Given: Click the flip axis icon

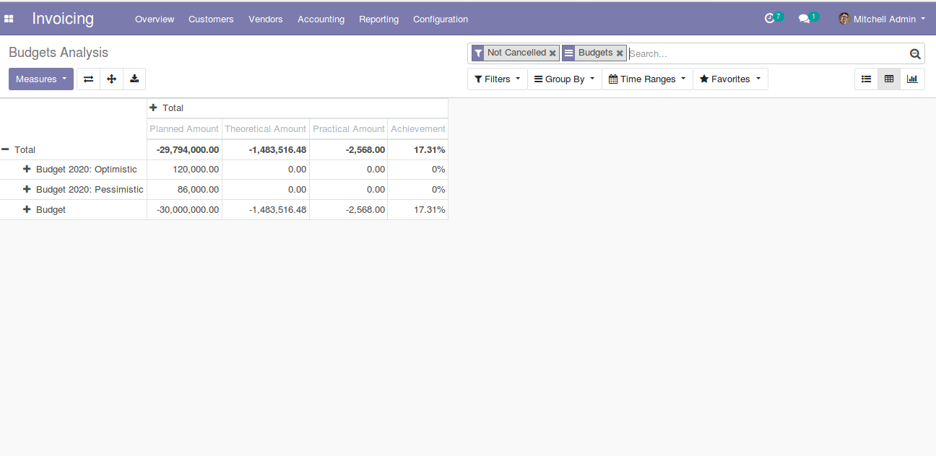Looking at the screenshot, I should click(x=88, y=79).
